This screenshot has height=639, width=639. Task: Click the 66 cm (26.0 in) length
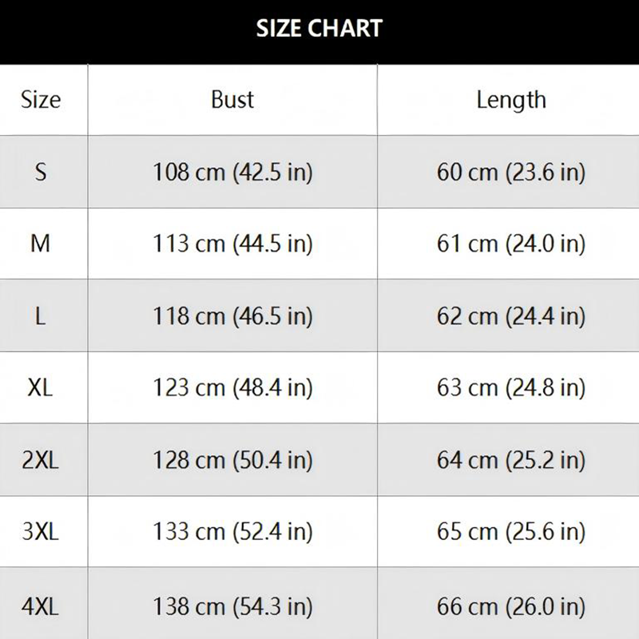(511, 604)
